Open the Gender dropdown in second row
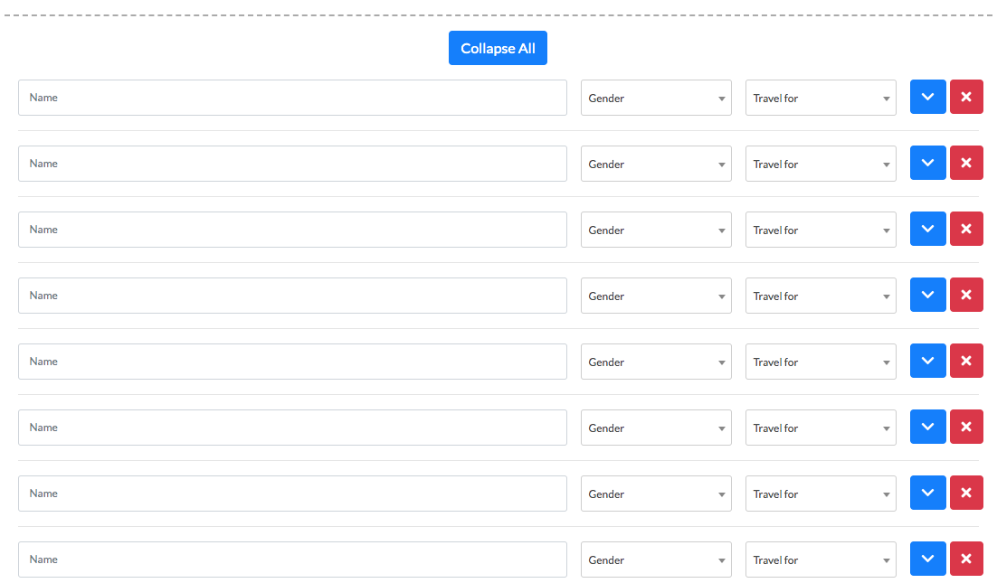 point(656,164)
